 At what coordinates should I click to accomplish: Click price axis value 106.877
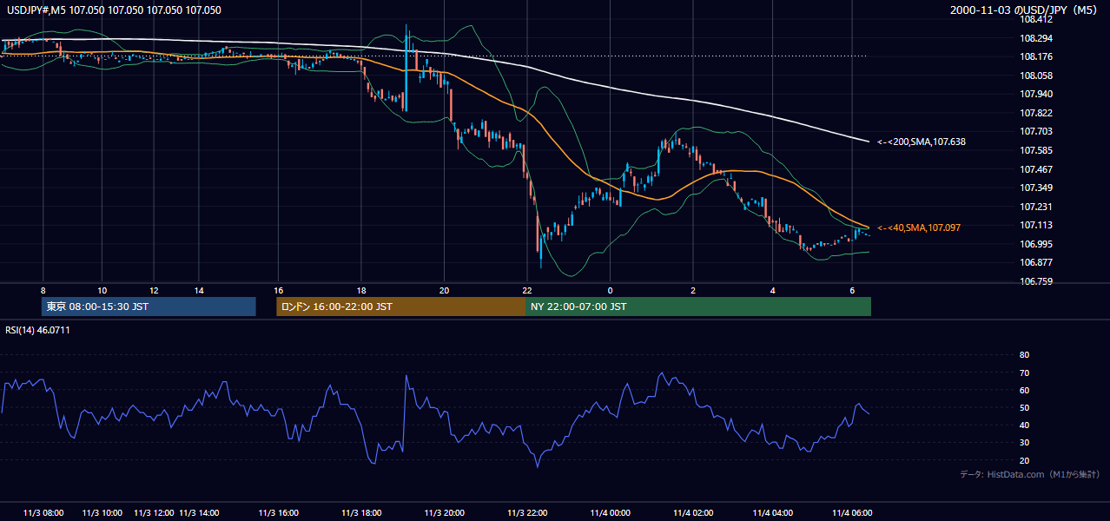(x=1036, y=262)
